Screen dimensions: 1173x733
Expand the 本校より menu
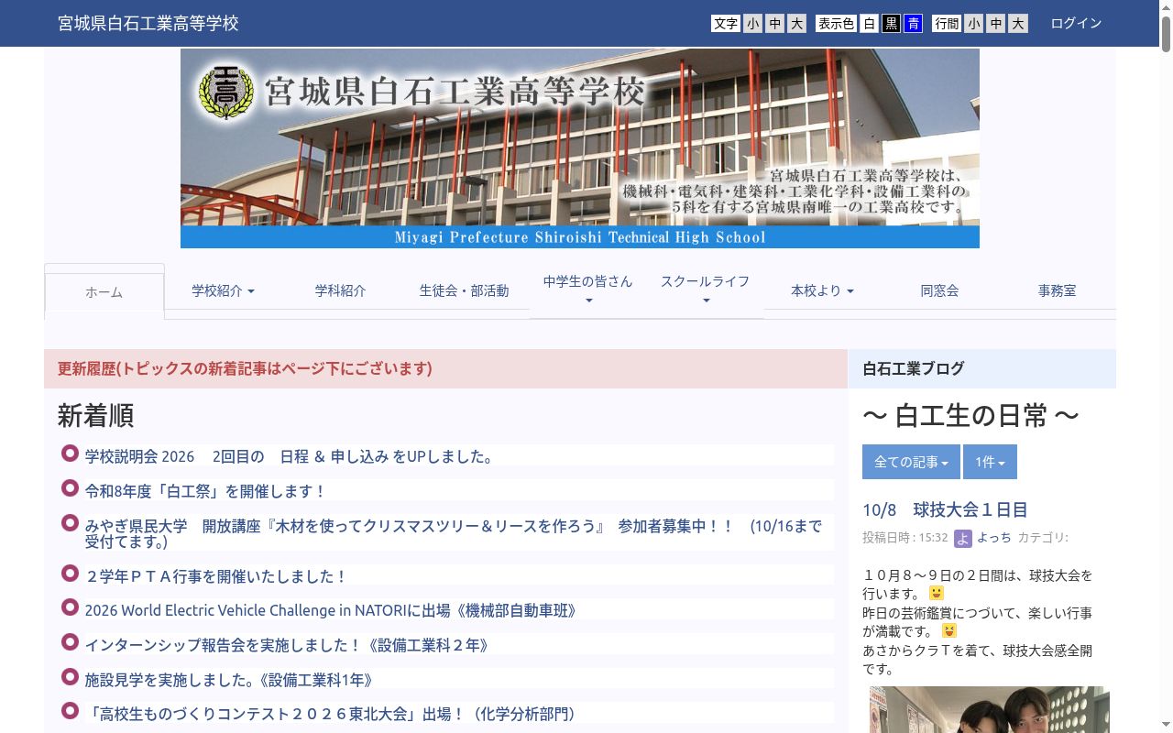[822, 290]
